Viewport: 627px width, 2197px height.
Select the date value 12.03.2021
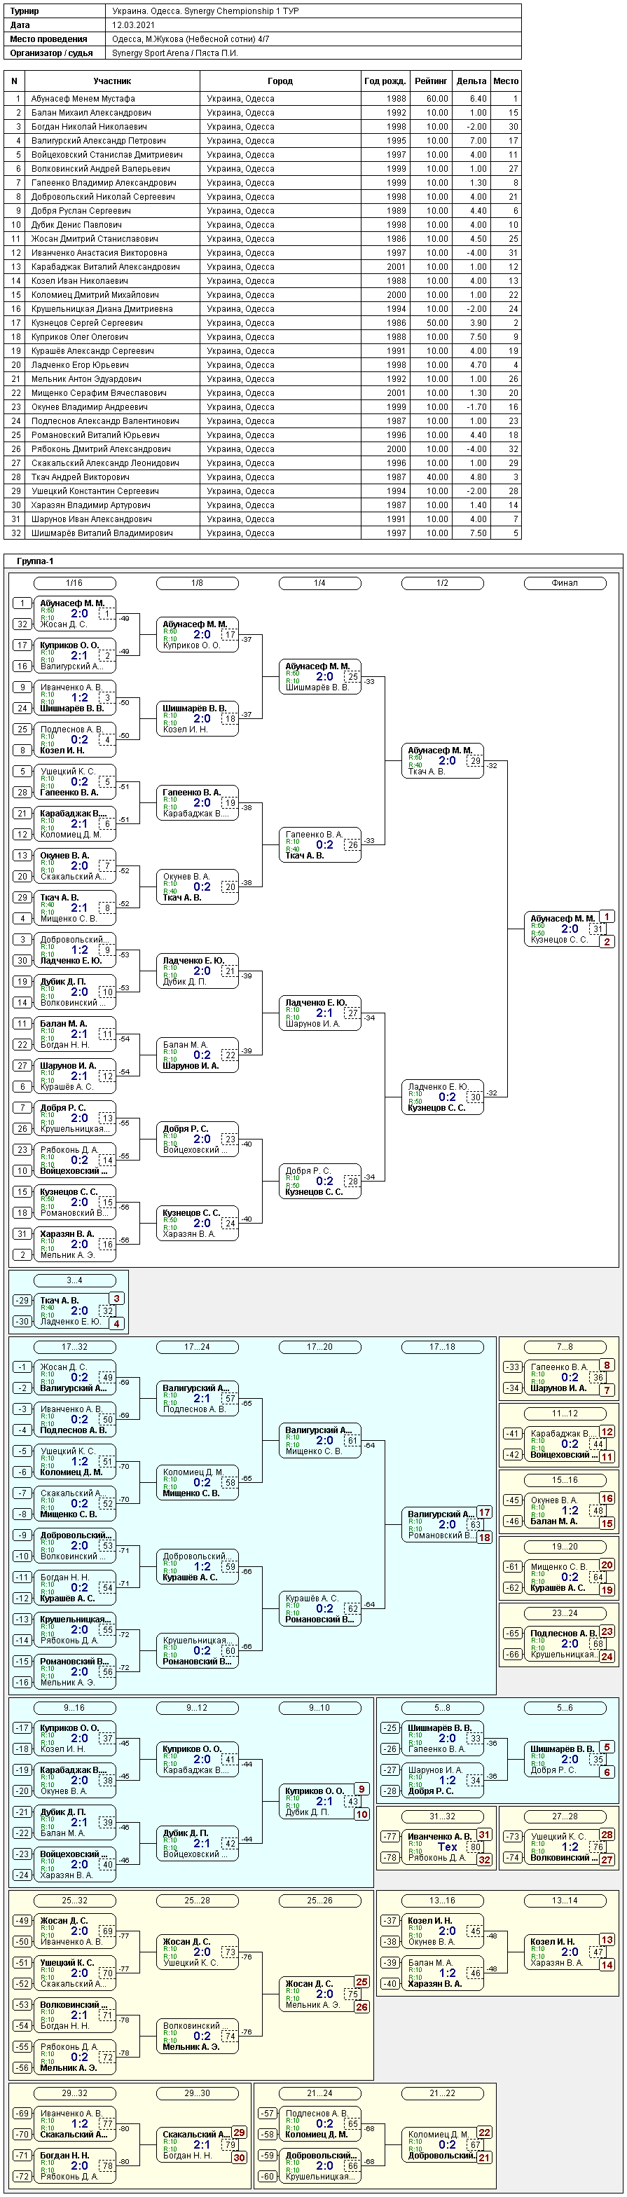[132, 25]
